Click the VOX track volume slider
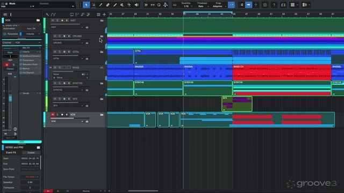The image size is (344, 193). tap(70, 118)
